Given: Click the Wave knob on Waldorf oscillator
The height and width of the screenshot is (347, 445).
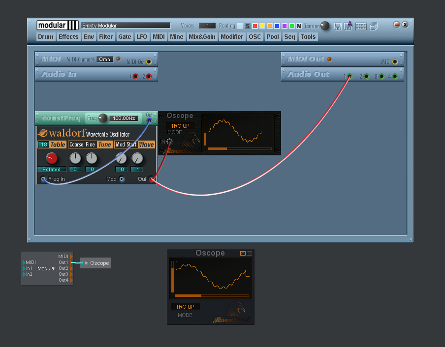Looking at the screenshot, I should tap(137, 158).
